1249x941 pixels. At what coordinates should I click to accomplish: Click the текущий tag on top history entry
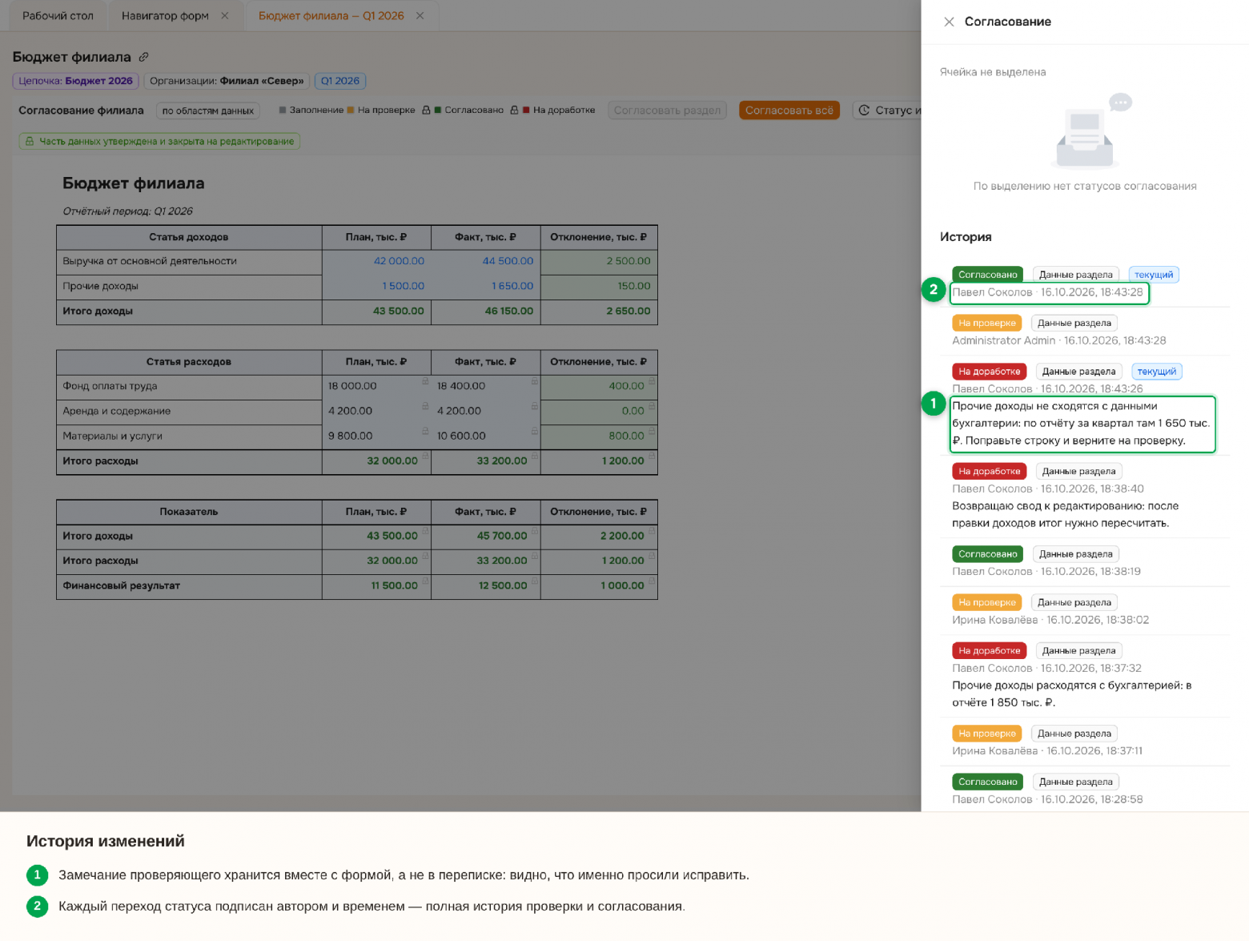point(1154,275)
